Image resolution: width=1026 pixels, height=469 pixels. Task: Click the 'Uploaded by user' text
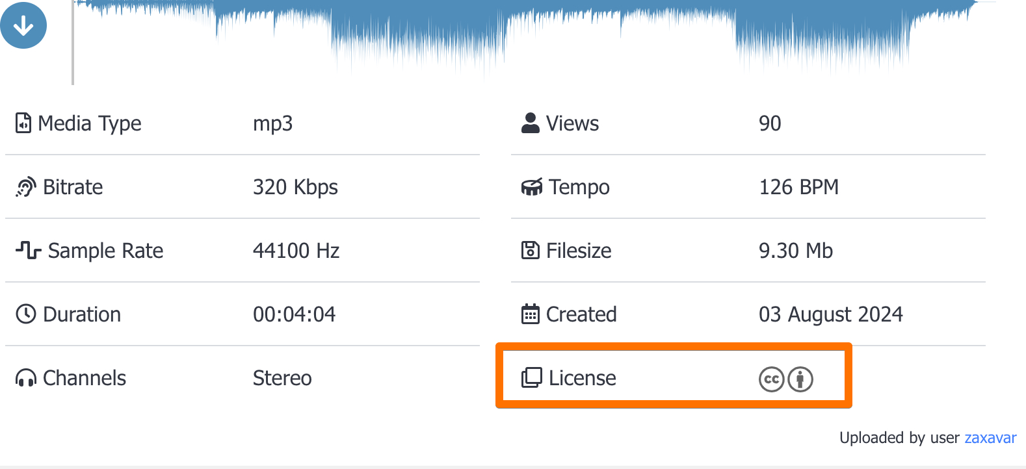point(899,438)
